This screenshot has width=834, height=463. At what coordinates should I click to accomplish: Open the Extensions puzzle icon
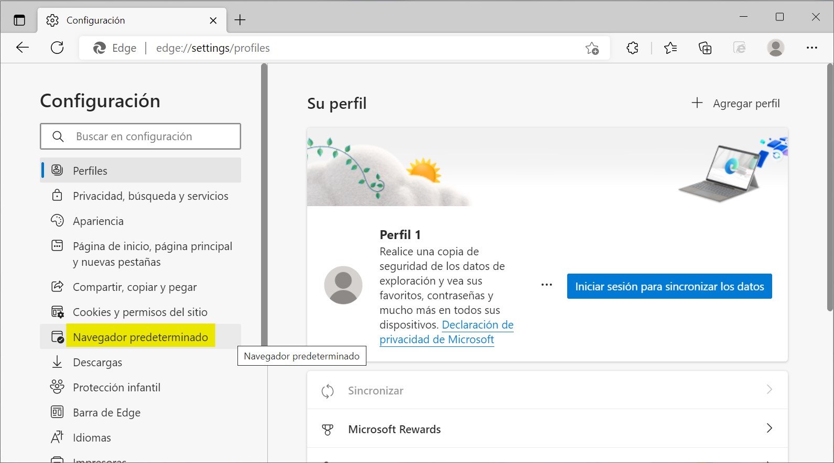coord(633,48)
